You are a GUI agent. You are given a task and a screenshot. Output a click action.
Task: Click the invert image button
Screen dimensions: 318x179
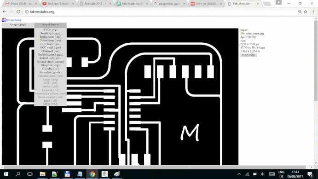(x=249, y=55)
